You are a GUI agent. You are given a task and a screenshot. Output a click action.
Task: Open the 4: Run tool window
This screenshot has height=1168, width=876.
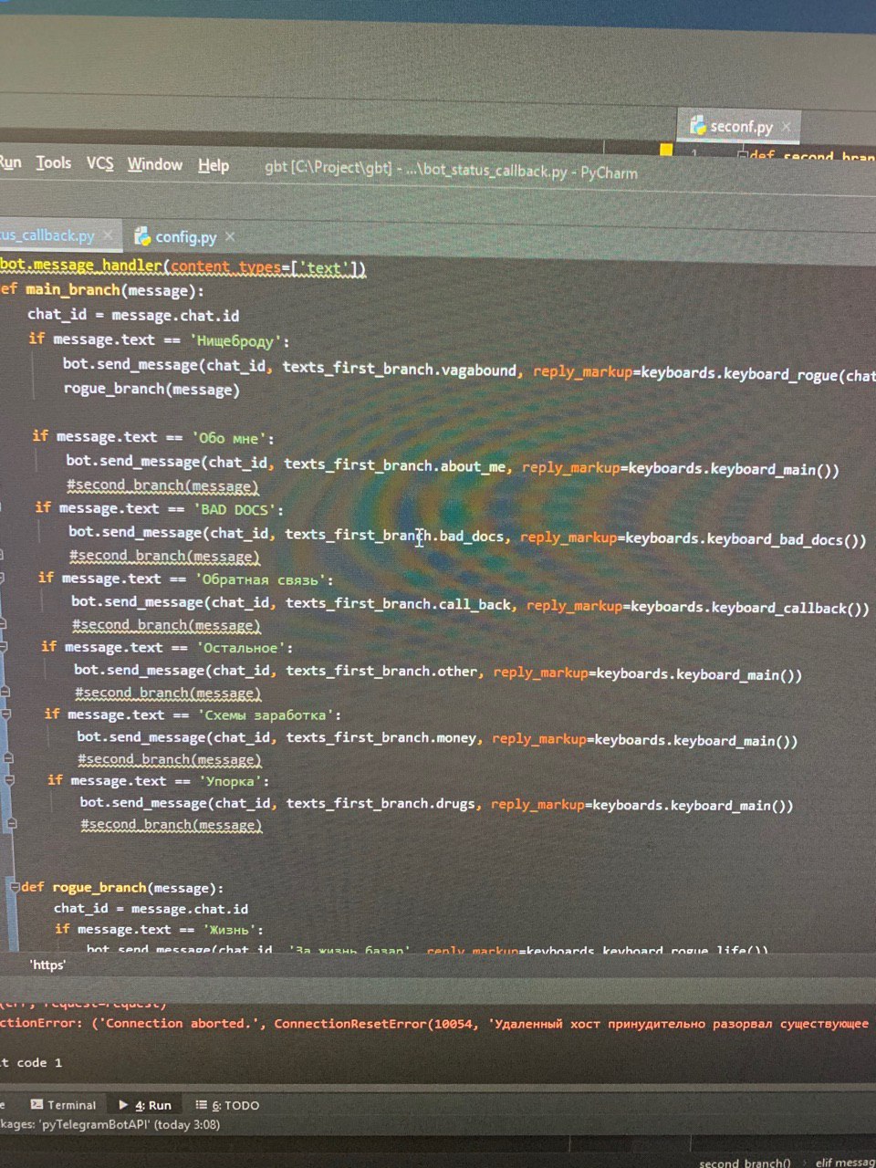[146, 1105]
